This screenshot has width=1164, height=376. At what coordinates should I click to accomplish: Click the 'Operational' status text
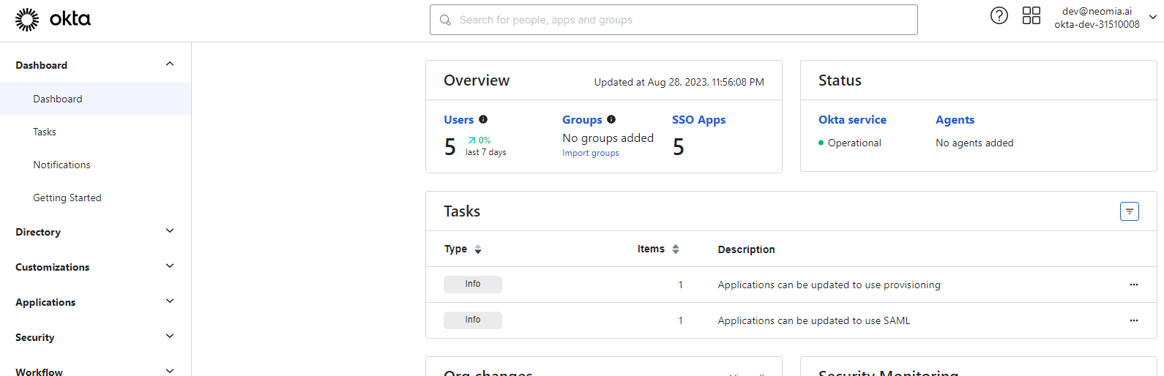854,143
